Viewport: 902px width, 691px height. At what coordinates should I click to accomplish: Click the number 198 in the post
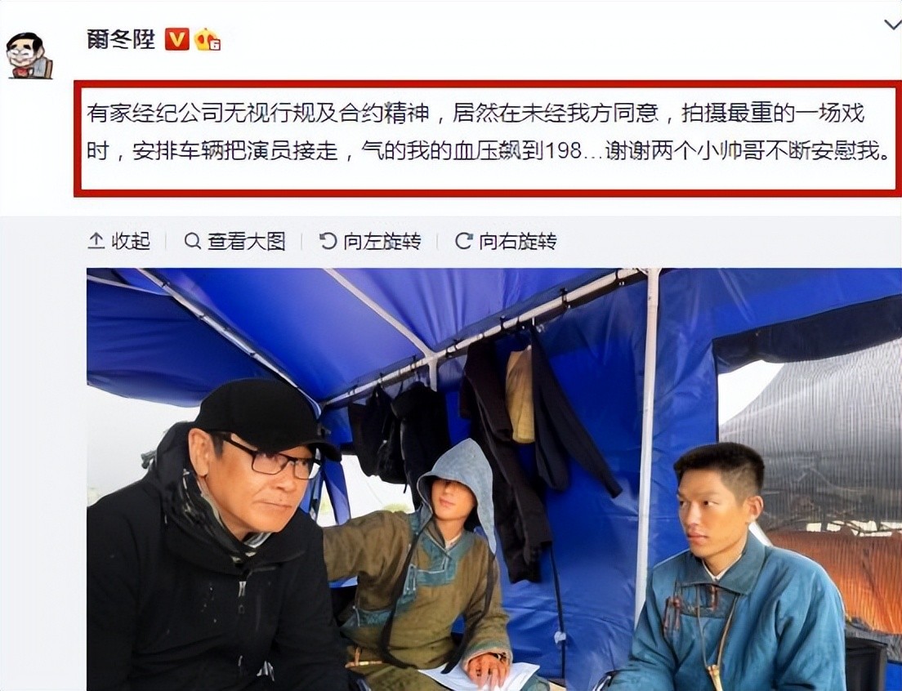click(563, 151)
